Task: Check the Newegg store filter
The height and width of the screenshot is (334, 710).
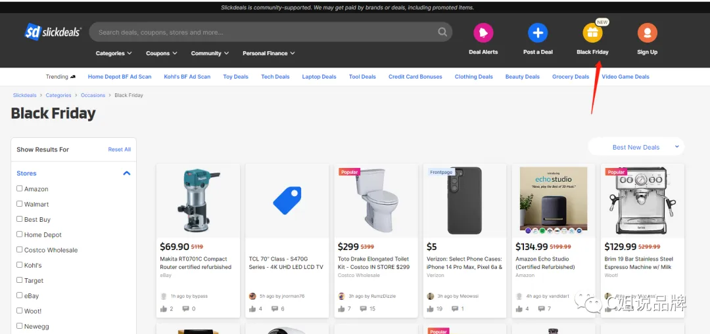Action: click(x=20, y=326)
